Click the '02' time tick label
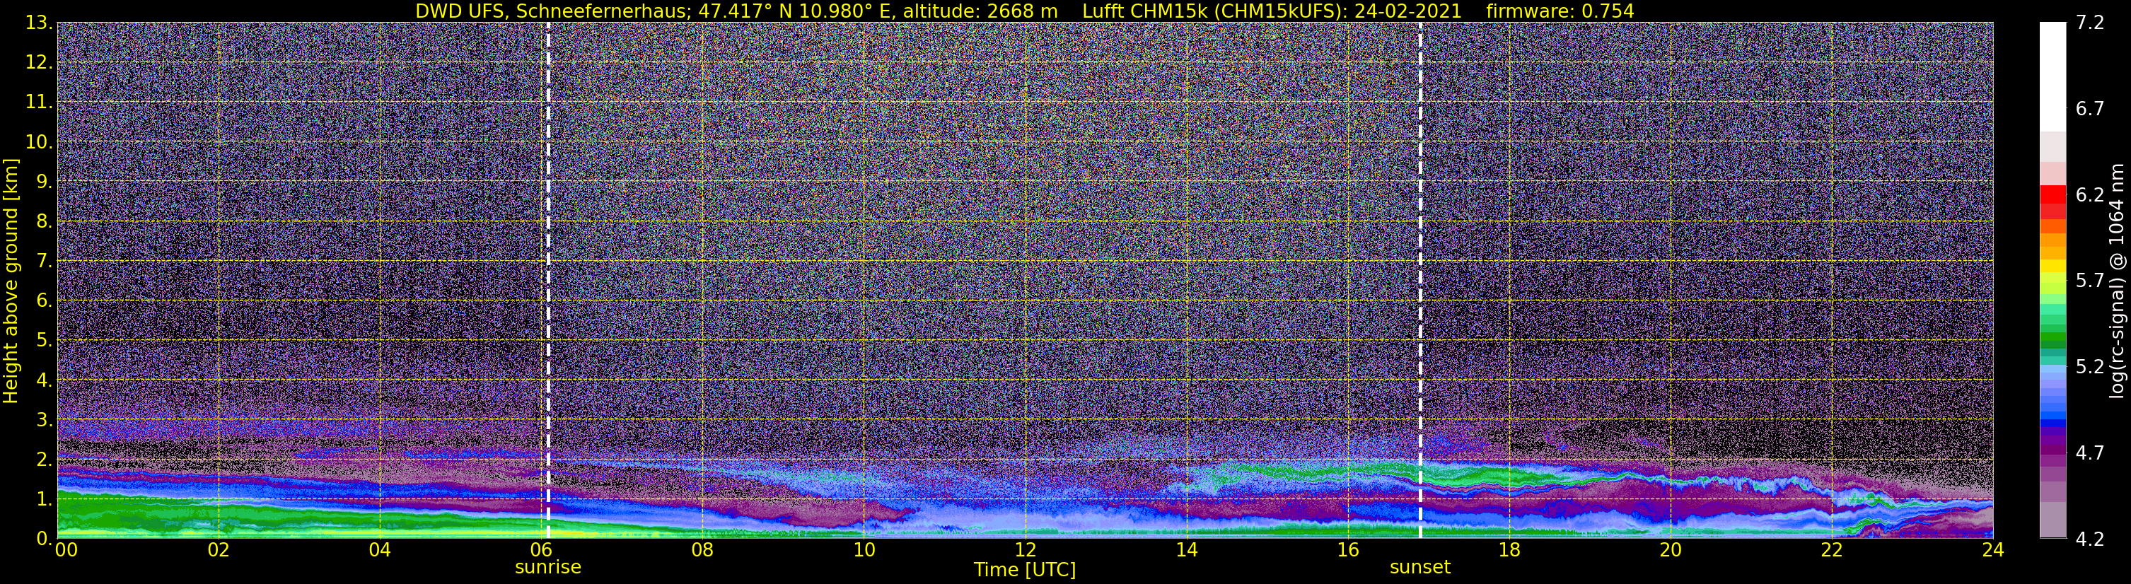The height and width of the screenshot is (584, 2131). (x=218, y=550)
